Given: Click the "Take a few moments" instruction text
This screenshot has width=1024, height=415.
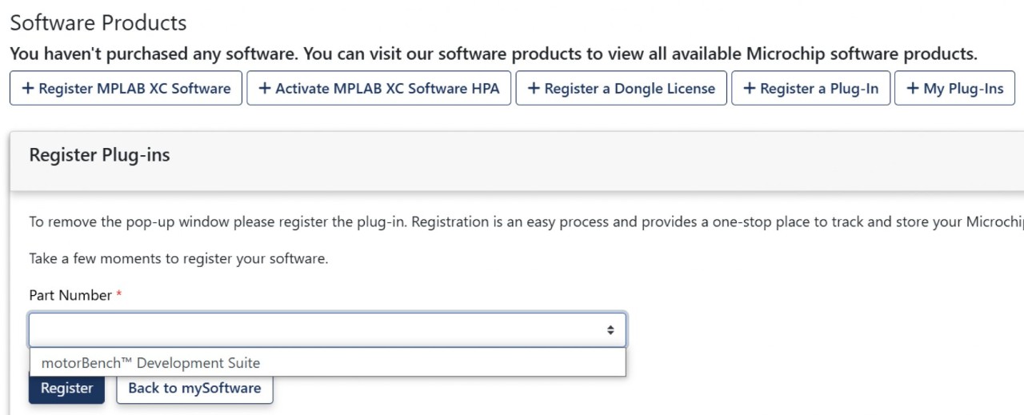Looking at the screenshot, I should pyautogui.click(x=178, y=258).
